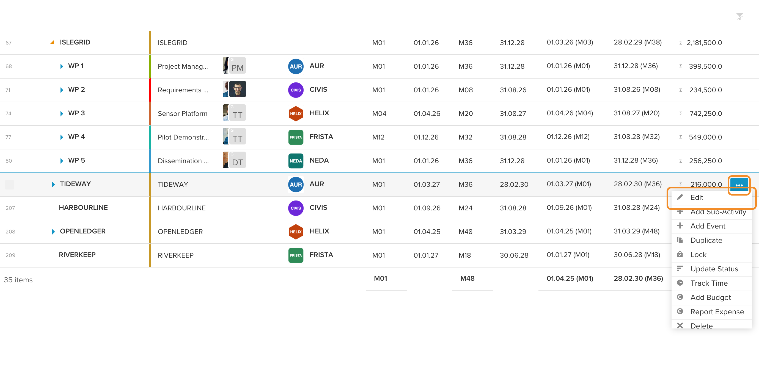Collapse the ISLEGRID project tree

coord(52,42)
